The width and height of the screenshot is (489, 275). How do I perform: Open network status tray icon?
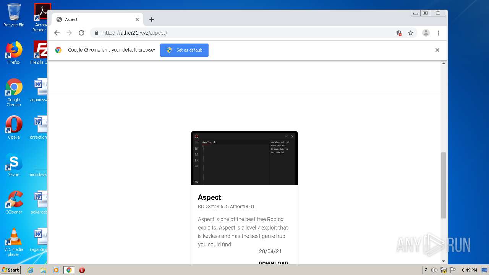tap(444, 270)
